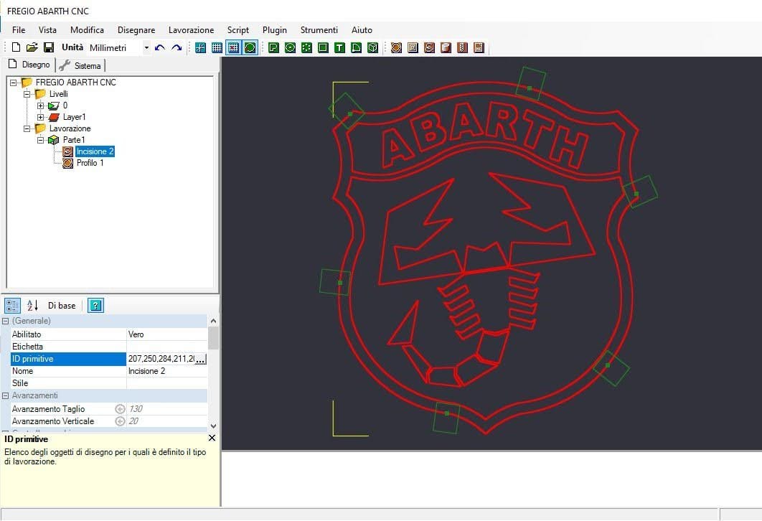Open property help with question mark icon
Screen dimensions: 762x521
pyautogui.click(x=95, y=306)
